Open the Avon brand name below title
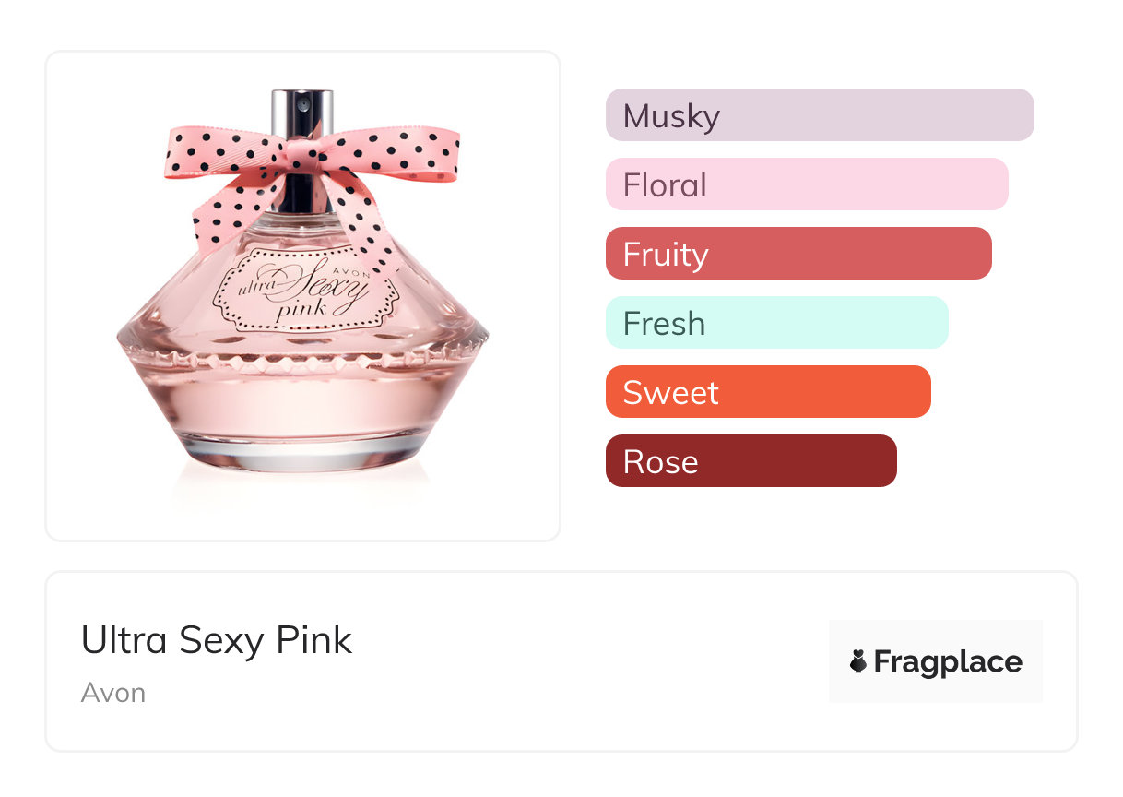The image size is (1123, 797). click(x=113, y=692)
